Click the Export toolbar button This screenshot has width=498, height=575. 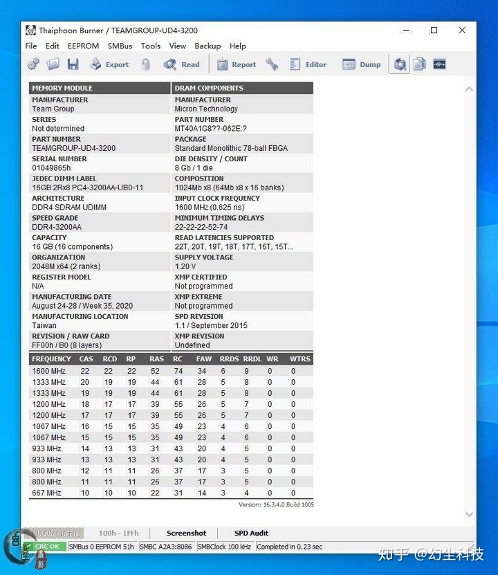point(109,64)
